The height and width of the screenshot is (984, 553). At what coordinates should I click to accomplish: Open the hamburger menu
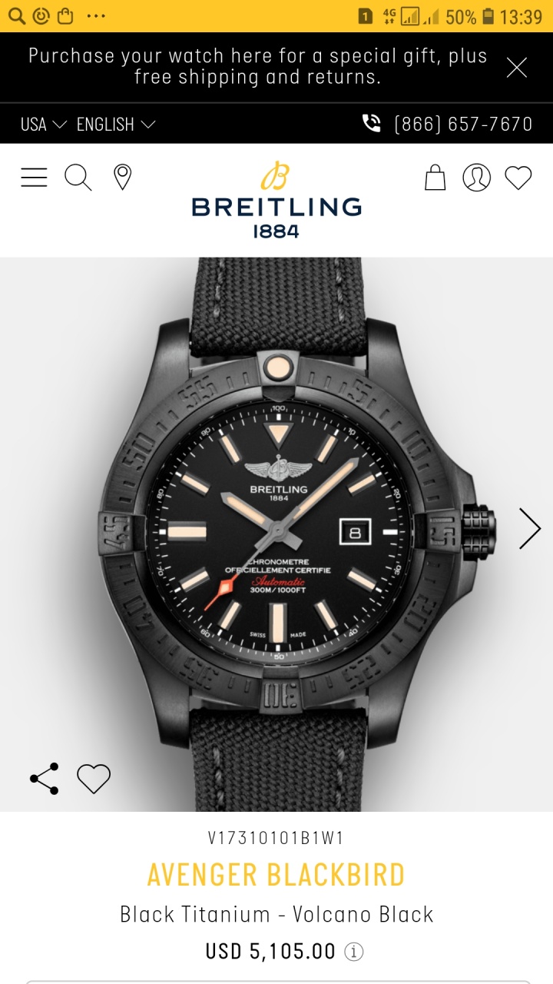[x=34, y=178]
